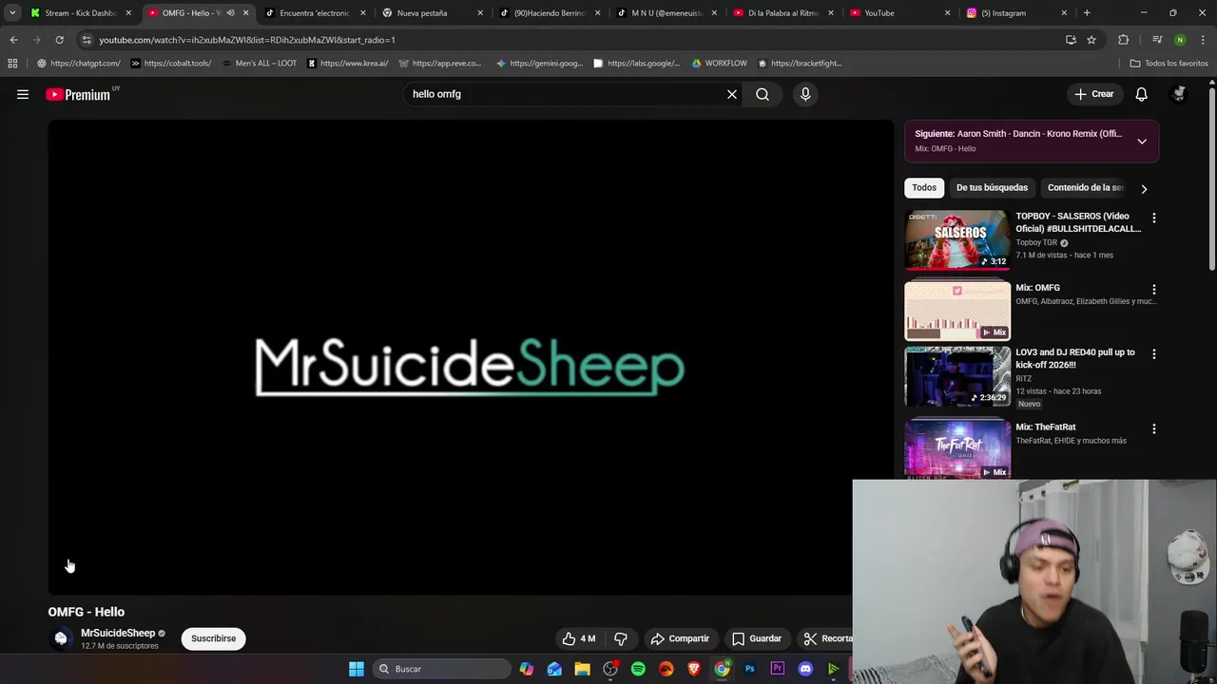This screenshot has height=684, width=1217.
Task: Switch to the Di la Palabra al Ritmo tab
Action: [x=783, y=13]
